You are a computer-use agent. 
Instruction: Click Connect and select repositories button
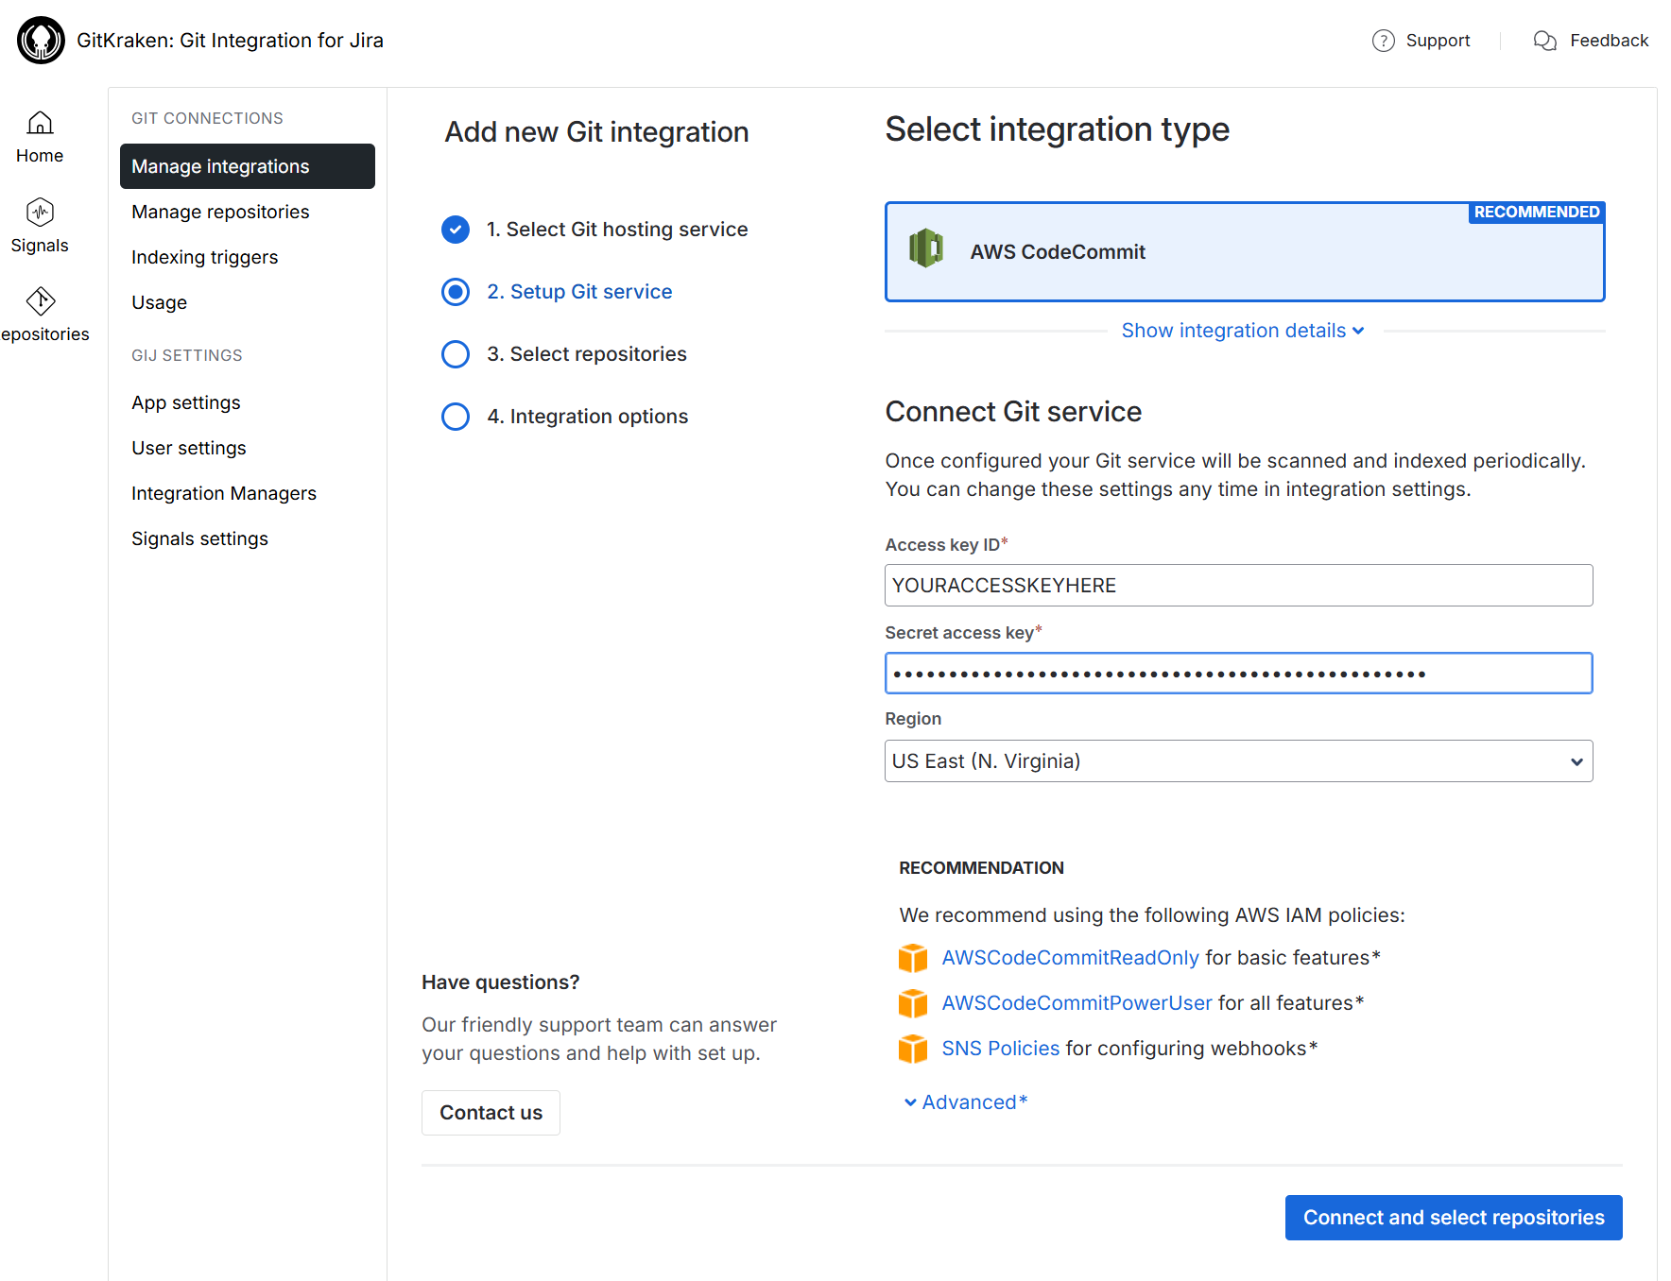1453,1218
